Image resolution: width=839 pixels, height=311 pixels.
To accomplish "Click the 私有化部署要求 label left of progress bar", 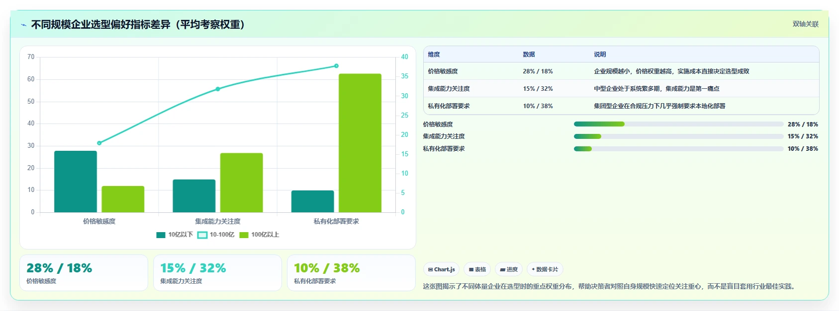I will 444,149.
